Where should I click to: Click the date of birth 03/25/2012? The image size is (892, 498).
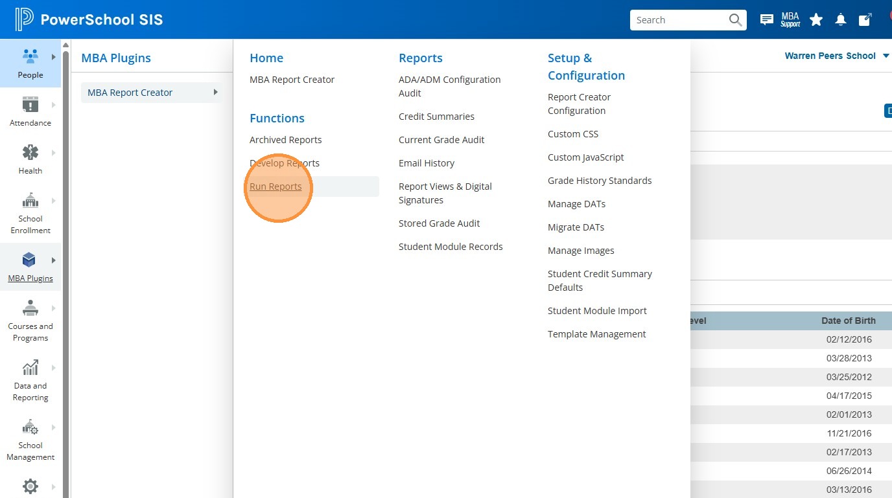point(849,377)
